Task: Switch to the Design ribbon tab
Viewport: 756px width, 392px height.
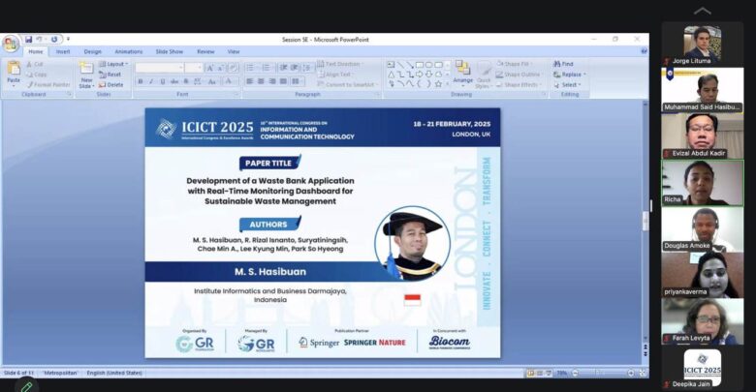Action: point(92,51)
